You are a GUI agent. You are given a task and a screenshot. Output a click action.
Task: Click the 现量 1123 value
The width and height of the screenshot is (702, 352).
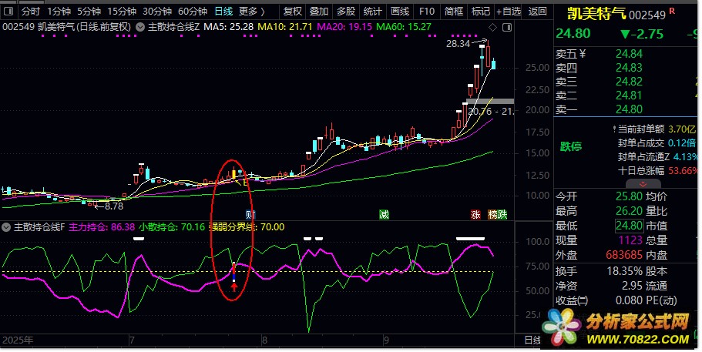(x=630, y=240)
